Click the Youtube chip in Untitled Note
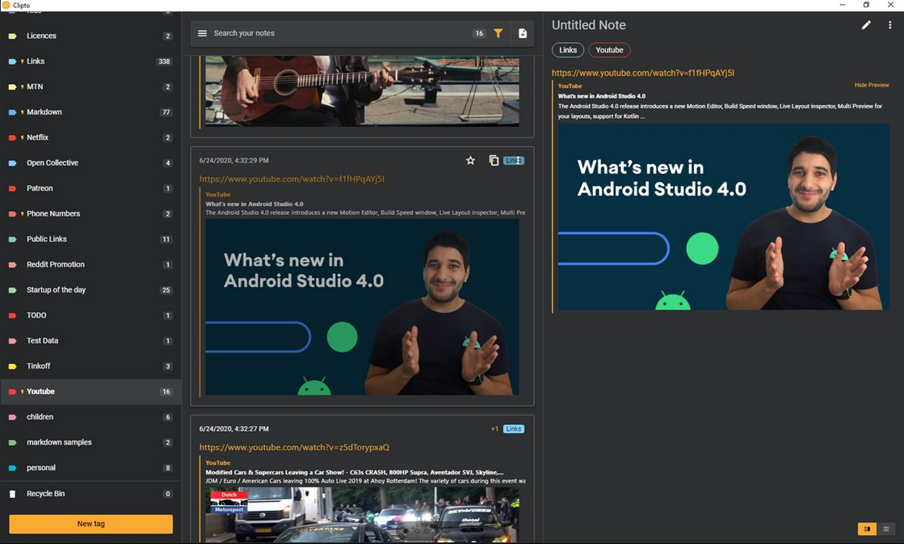The height and width of the screenshot is (544, 904). tap(609, 50)
